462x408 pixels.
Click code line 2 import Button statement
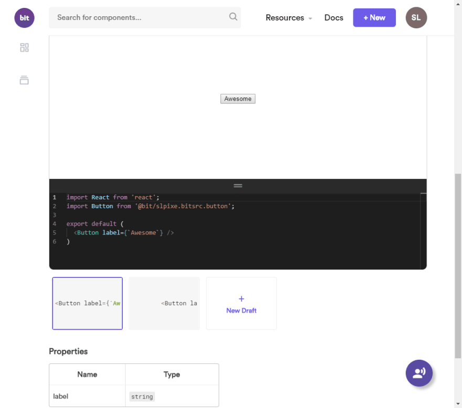150,206
